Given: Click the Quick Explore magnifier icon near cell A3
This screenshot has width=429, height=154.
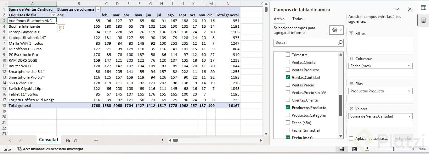Looking at the screenshot, I should [x=61, y=28].
